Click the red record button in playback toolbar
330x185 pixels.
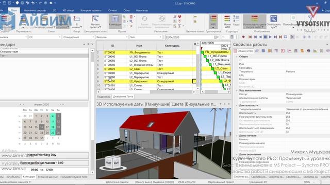pyautogui.click(x=243, y=37)
